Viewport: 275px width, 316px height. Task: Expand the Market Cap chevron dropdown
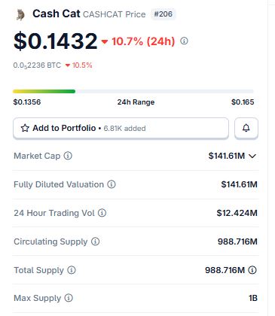coord(252,156)
